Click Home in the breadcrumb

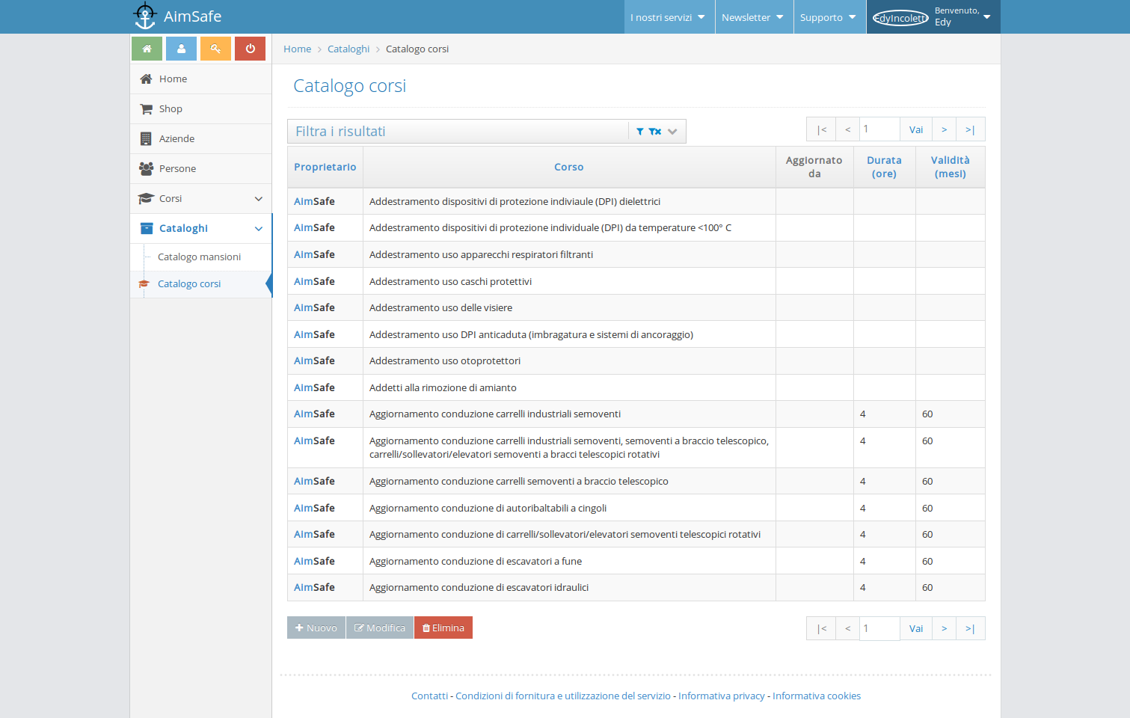(x=297, y=49)
